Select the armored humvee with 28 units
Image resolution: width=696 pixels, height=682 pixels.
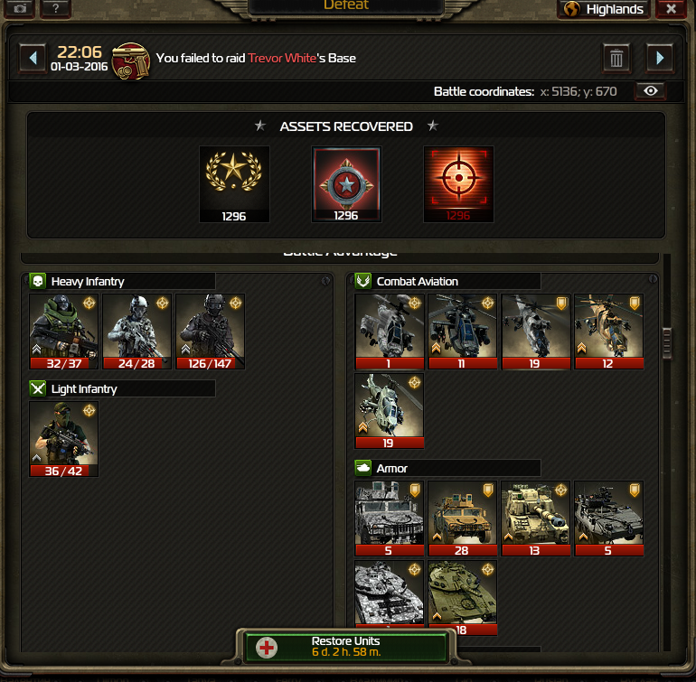point(462,519)
